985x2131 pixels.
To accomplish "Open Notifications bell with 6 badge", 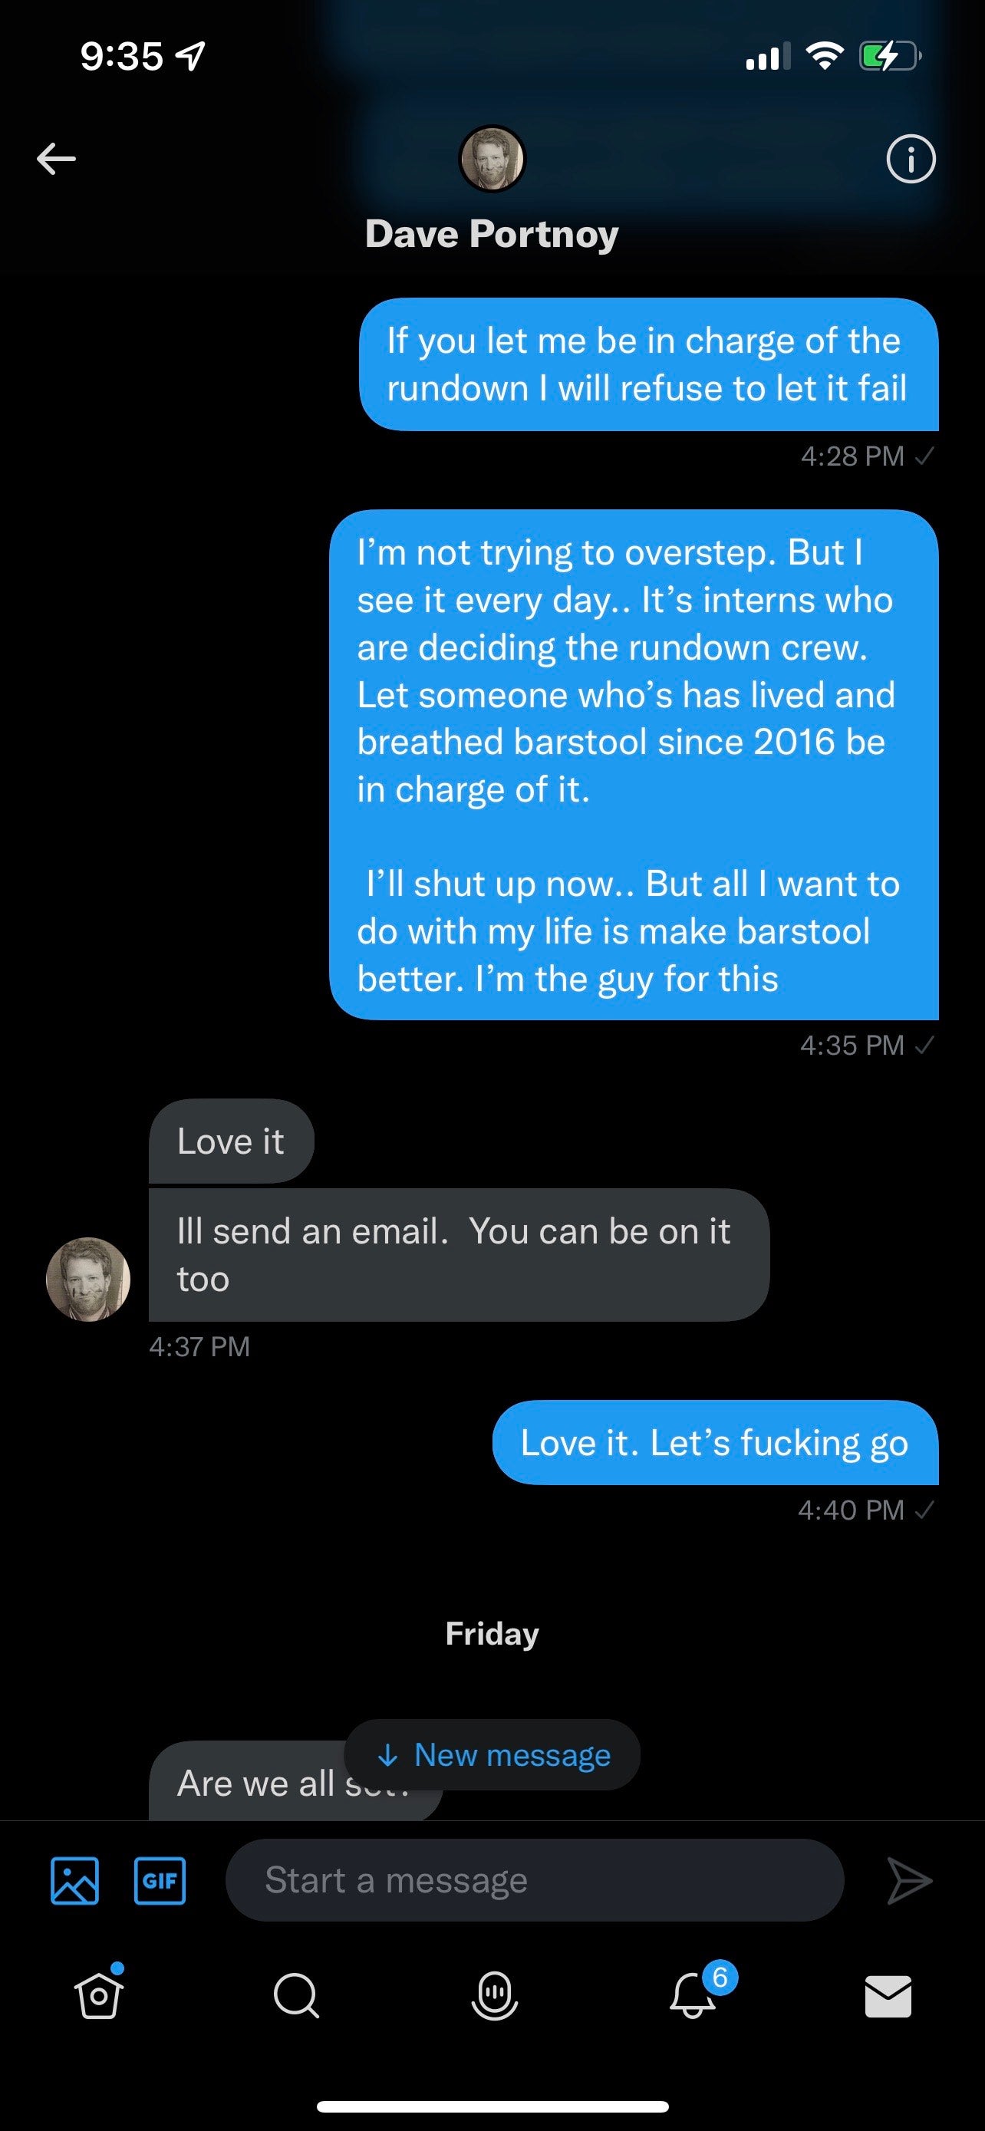I will [693, 1996].
